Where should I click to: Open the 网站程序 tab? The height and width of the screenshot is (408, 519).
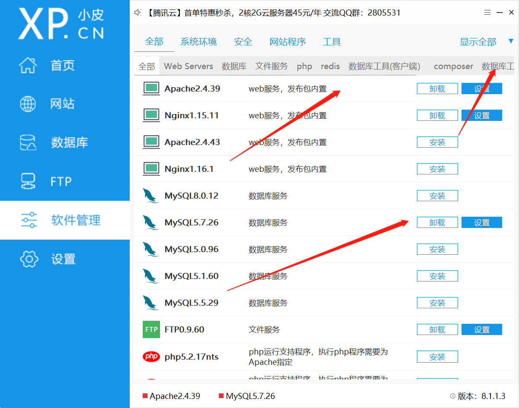[288, 42]
